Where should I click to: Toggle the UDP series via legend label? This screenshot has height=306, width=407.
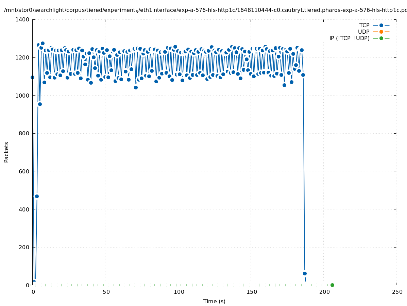click(x=363, y=32)
